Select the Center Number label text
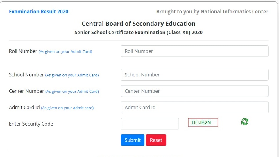Viewport: 279px width, 157px height. pos(26,91)
